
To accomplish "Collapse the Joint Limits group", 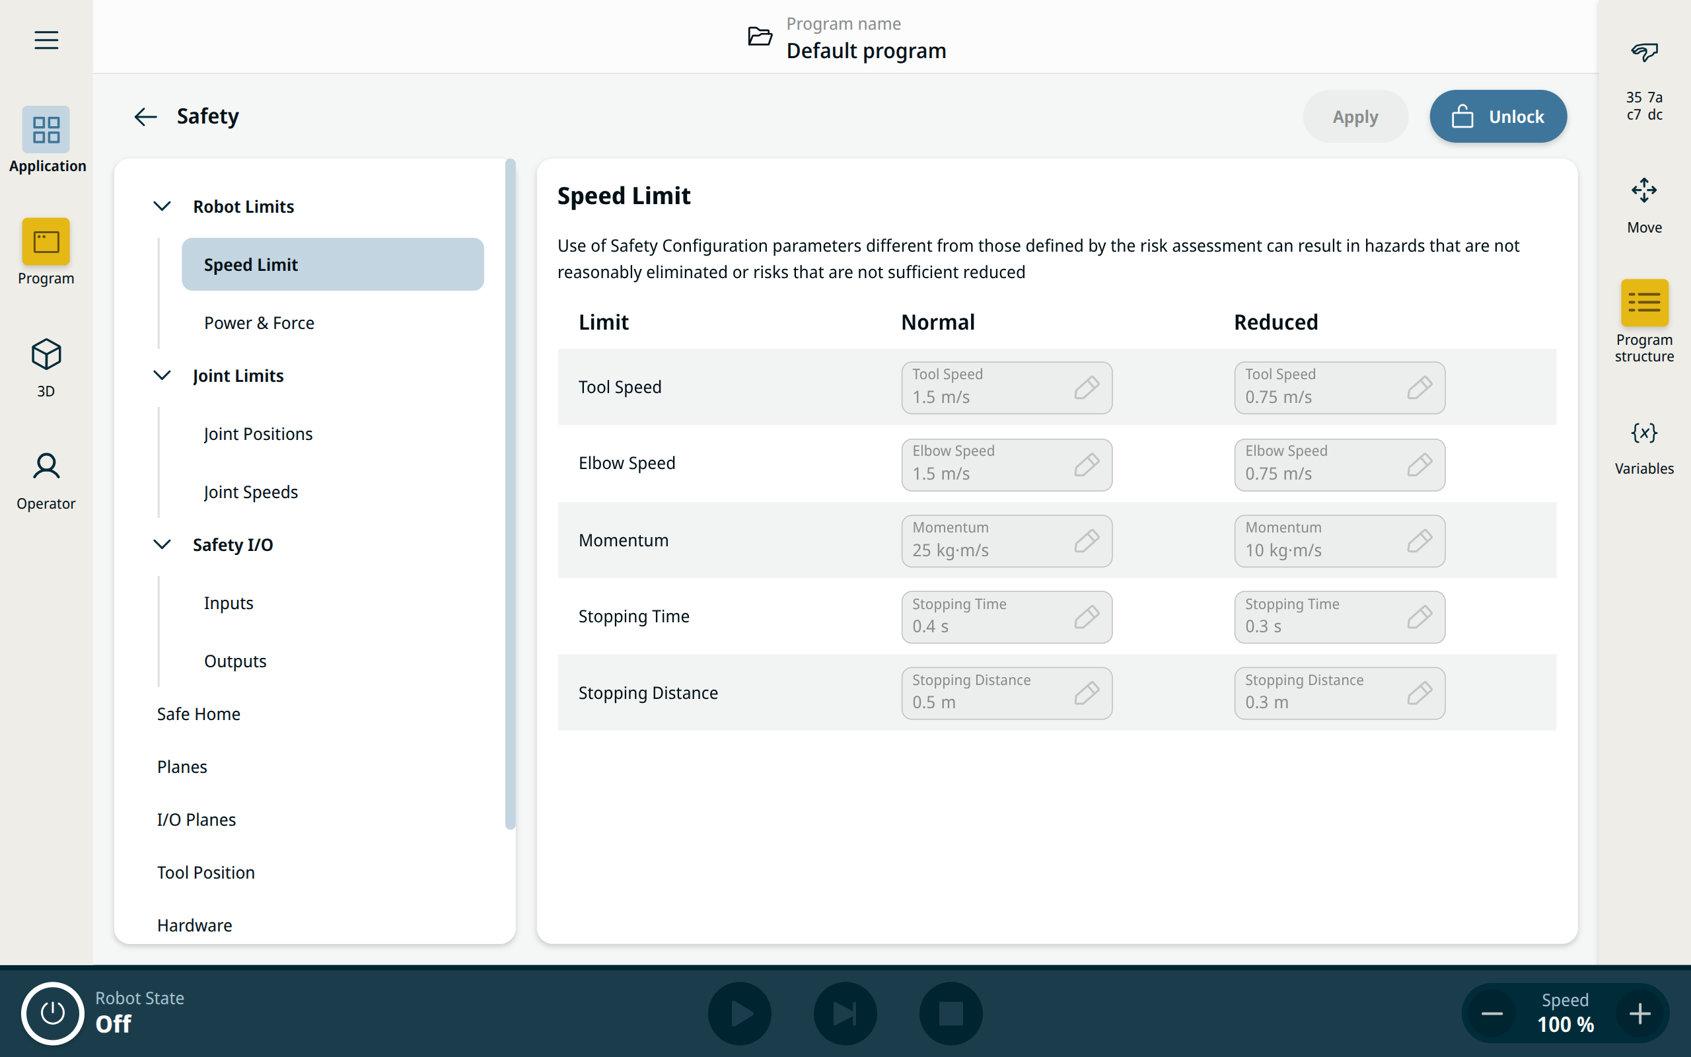I will 162,375.
